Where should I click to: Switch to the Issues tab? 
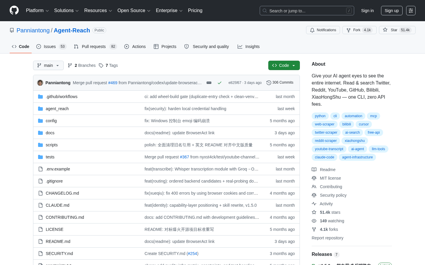coord(51,47)
